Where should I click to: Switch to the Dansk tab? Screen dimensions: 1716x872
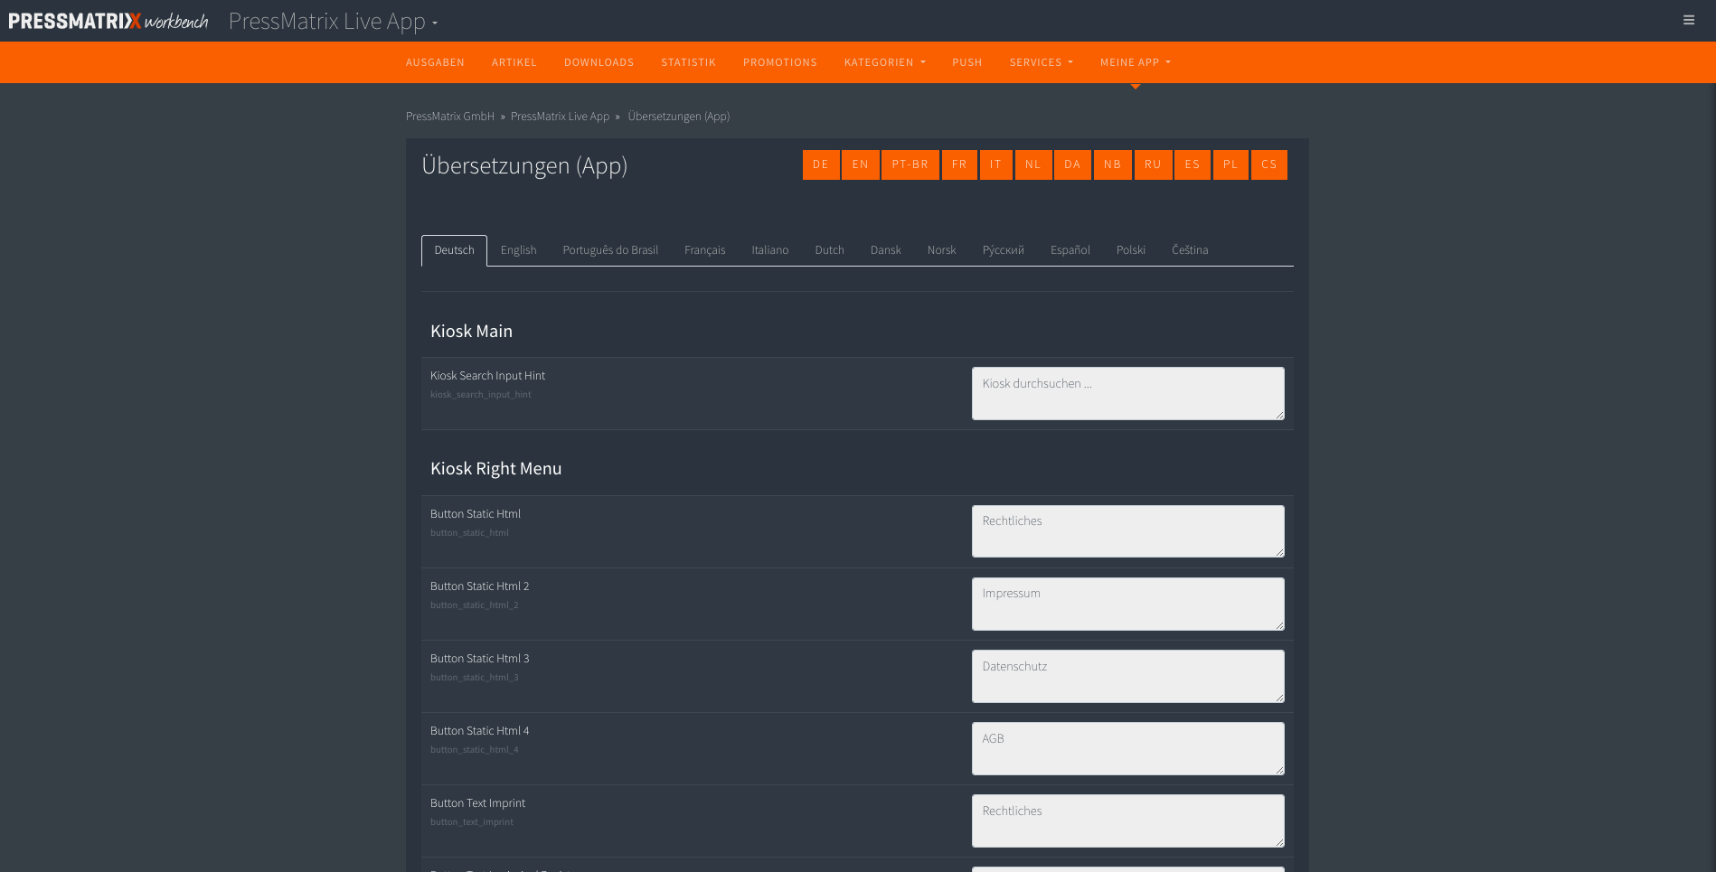point(886,250)
